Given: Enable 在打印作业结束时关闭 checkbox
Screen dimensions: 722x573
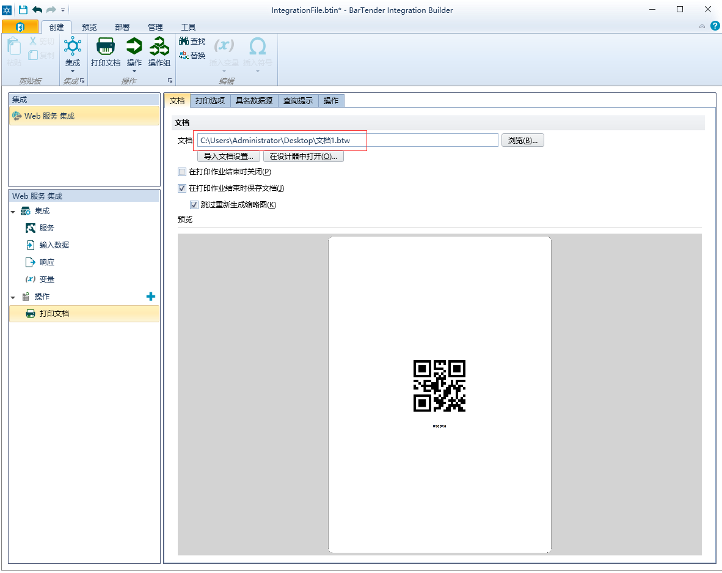Looking at the screenshot, I should (182, 172).
